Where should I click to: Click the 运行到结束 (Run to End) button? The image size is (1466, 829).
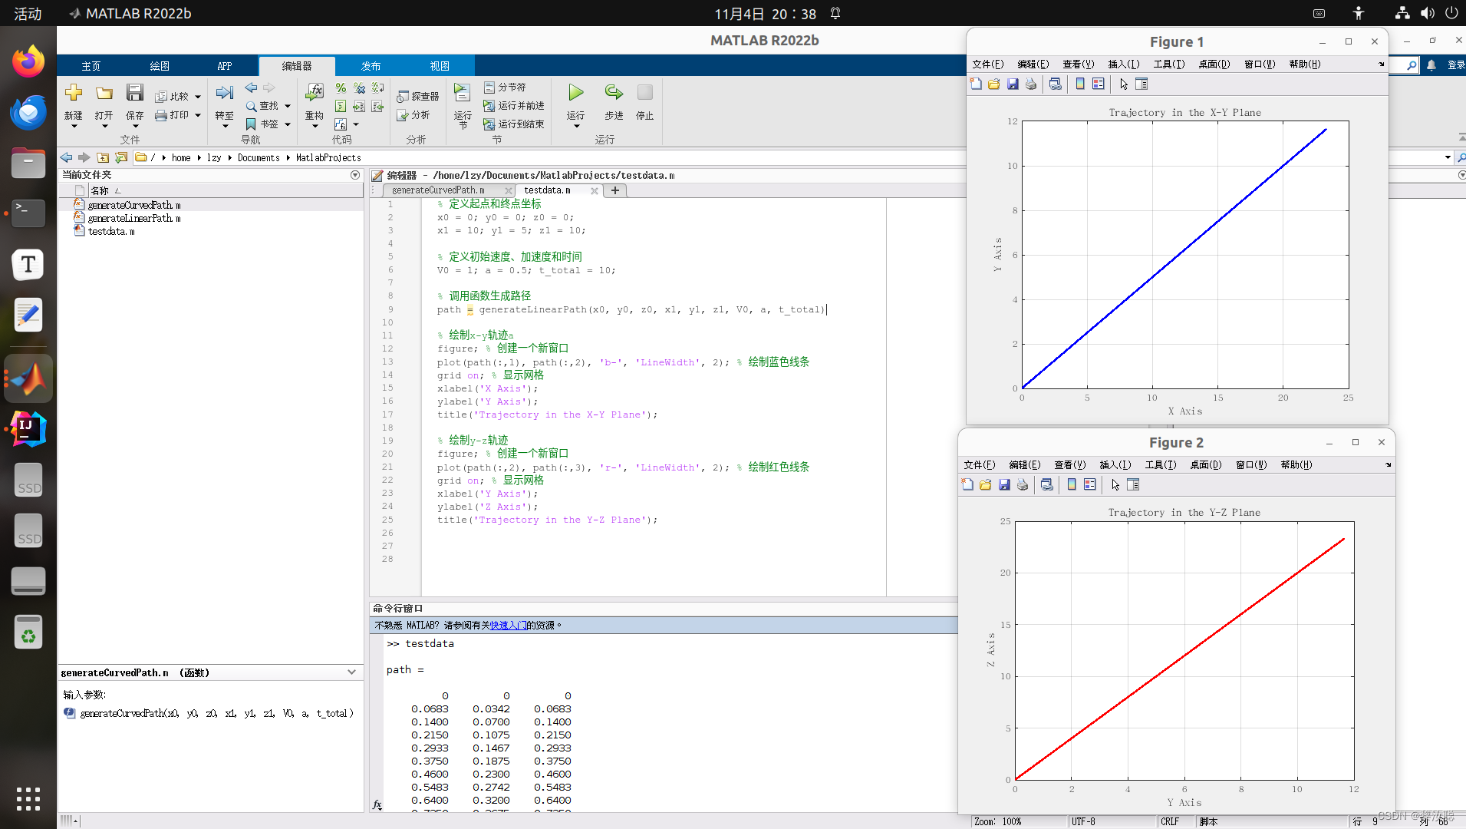click(x=514, y=124)
